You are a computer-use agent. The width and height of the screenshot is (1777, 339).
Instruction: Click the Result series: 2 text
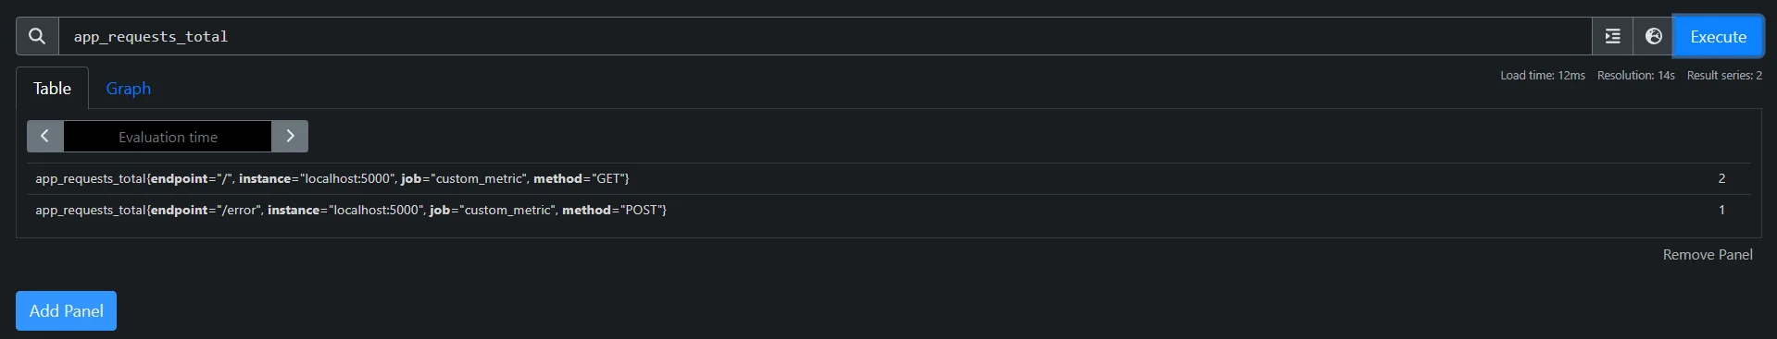[1724, 76]
